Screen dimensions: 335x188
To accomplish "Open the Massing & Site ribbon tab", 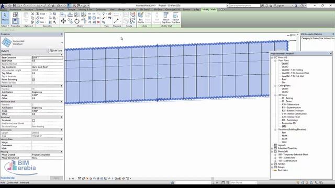I will tap(85, 9).
